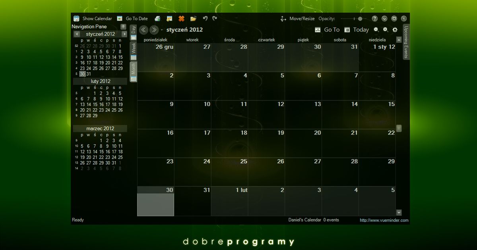Select the 18 January day cell
The width and height of the screenshot is (477, 250).
[229, 144]
